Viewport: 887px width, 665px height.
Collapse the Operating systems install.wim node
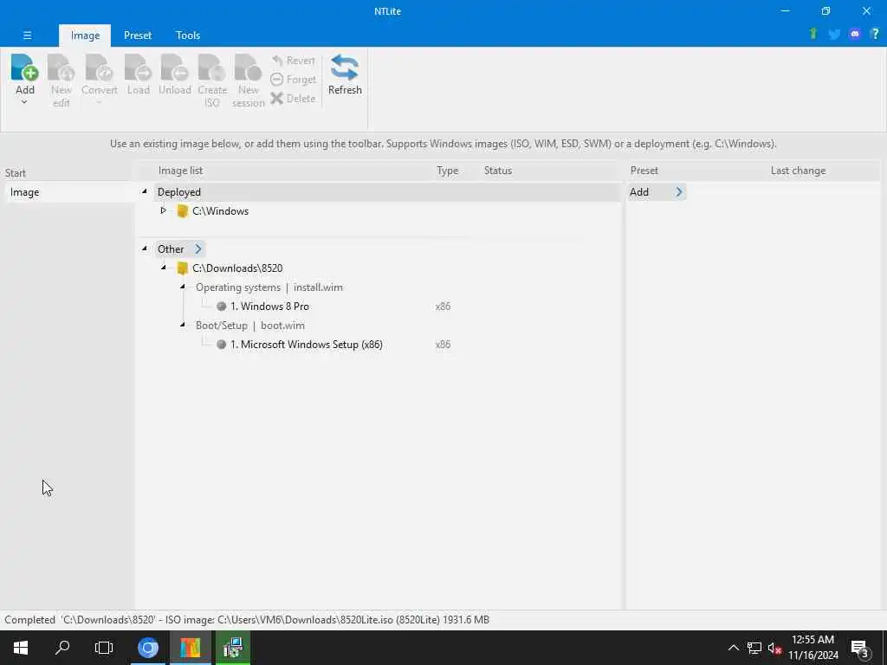tap(183, 287)
